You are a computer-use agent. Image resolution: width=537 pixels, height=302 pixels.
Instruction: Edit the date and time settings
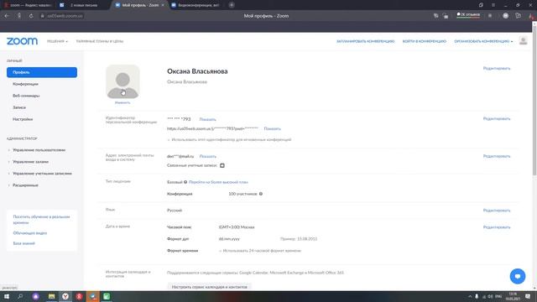pos(497,227)
